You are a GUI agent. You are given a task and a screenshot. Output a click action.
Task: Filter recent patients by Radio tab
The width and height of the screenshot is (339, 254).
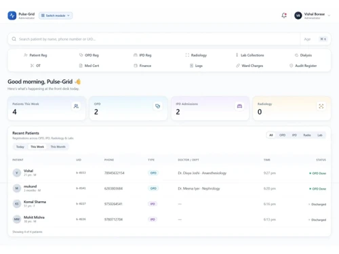point(307,135)
